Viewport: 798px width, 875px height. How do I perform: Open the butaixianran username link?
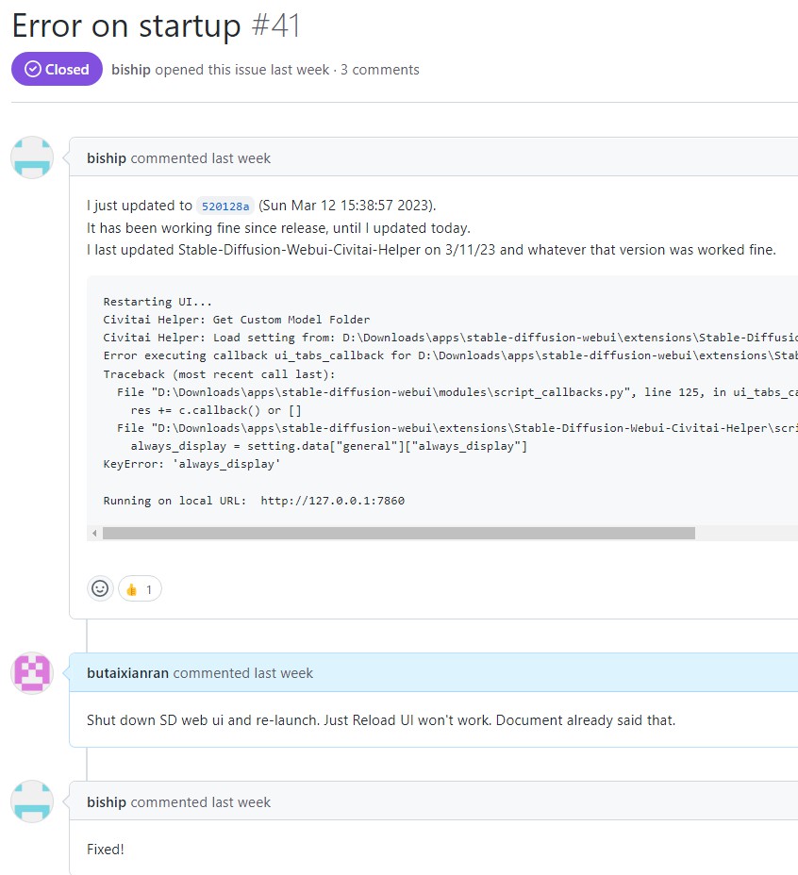pyautogui.click(x=127, y=673)
